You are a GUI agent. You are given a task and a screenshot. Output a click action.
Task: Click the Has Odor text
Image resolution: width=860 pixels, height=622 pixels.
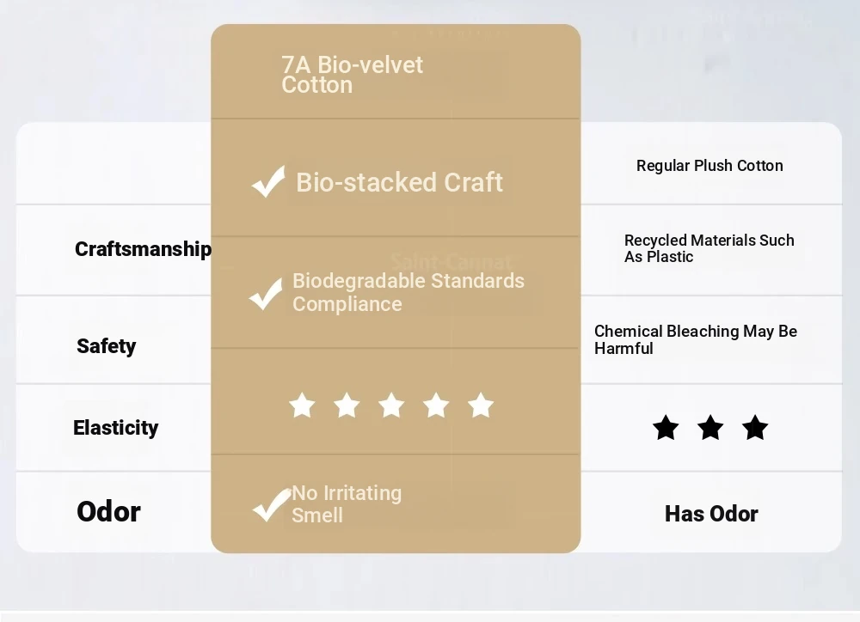click(711, 514)
